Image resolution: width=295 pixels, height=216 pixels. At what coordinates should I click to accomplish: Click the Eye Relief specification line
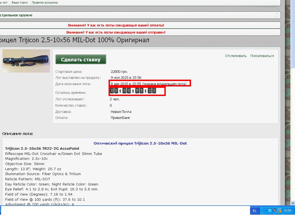coord(51,189)
